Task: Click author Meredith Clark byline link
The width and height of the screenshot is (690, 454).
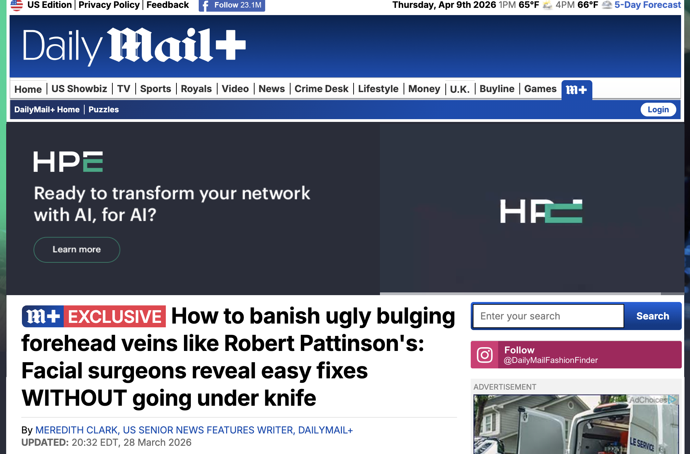Action: click(x=194, y=430)
